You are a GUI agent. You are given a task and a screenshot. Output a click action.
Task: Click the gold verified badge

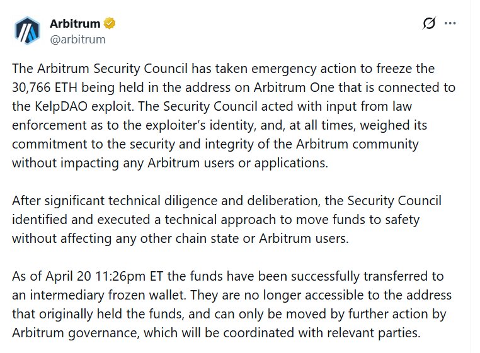coord(110,24)
